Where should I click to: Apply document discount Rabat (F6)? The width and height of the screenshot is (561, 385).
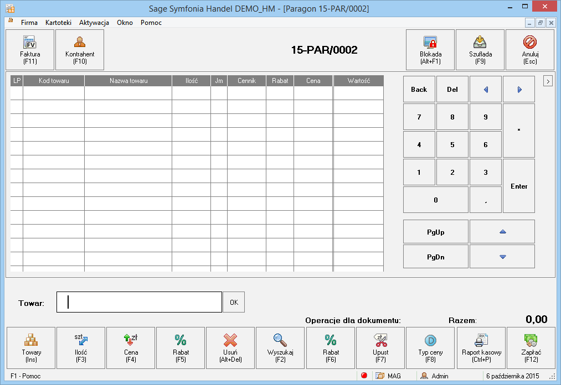(331, 348)
